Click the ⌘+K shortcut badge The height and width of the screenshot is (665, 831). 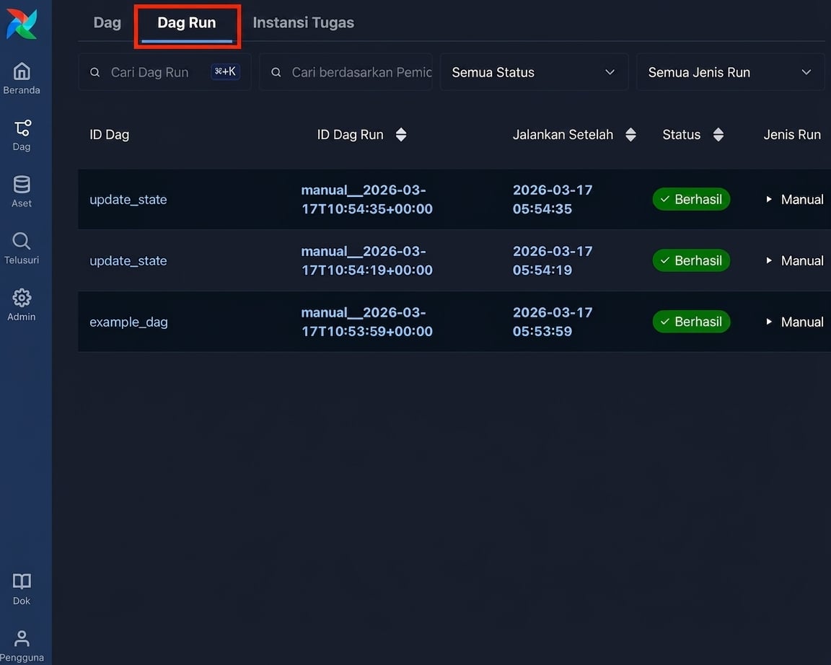point(225,71)
